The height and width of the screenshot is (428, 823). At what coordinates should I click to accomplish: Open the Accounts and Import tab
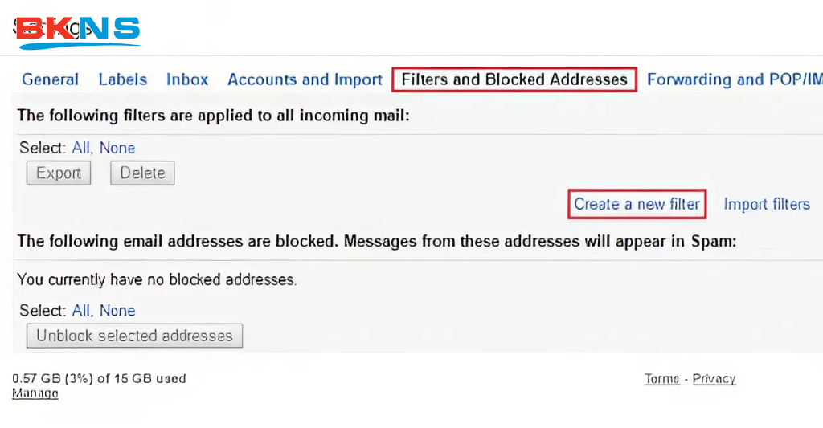(x=305, y=79)
